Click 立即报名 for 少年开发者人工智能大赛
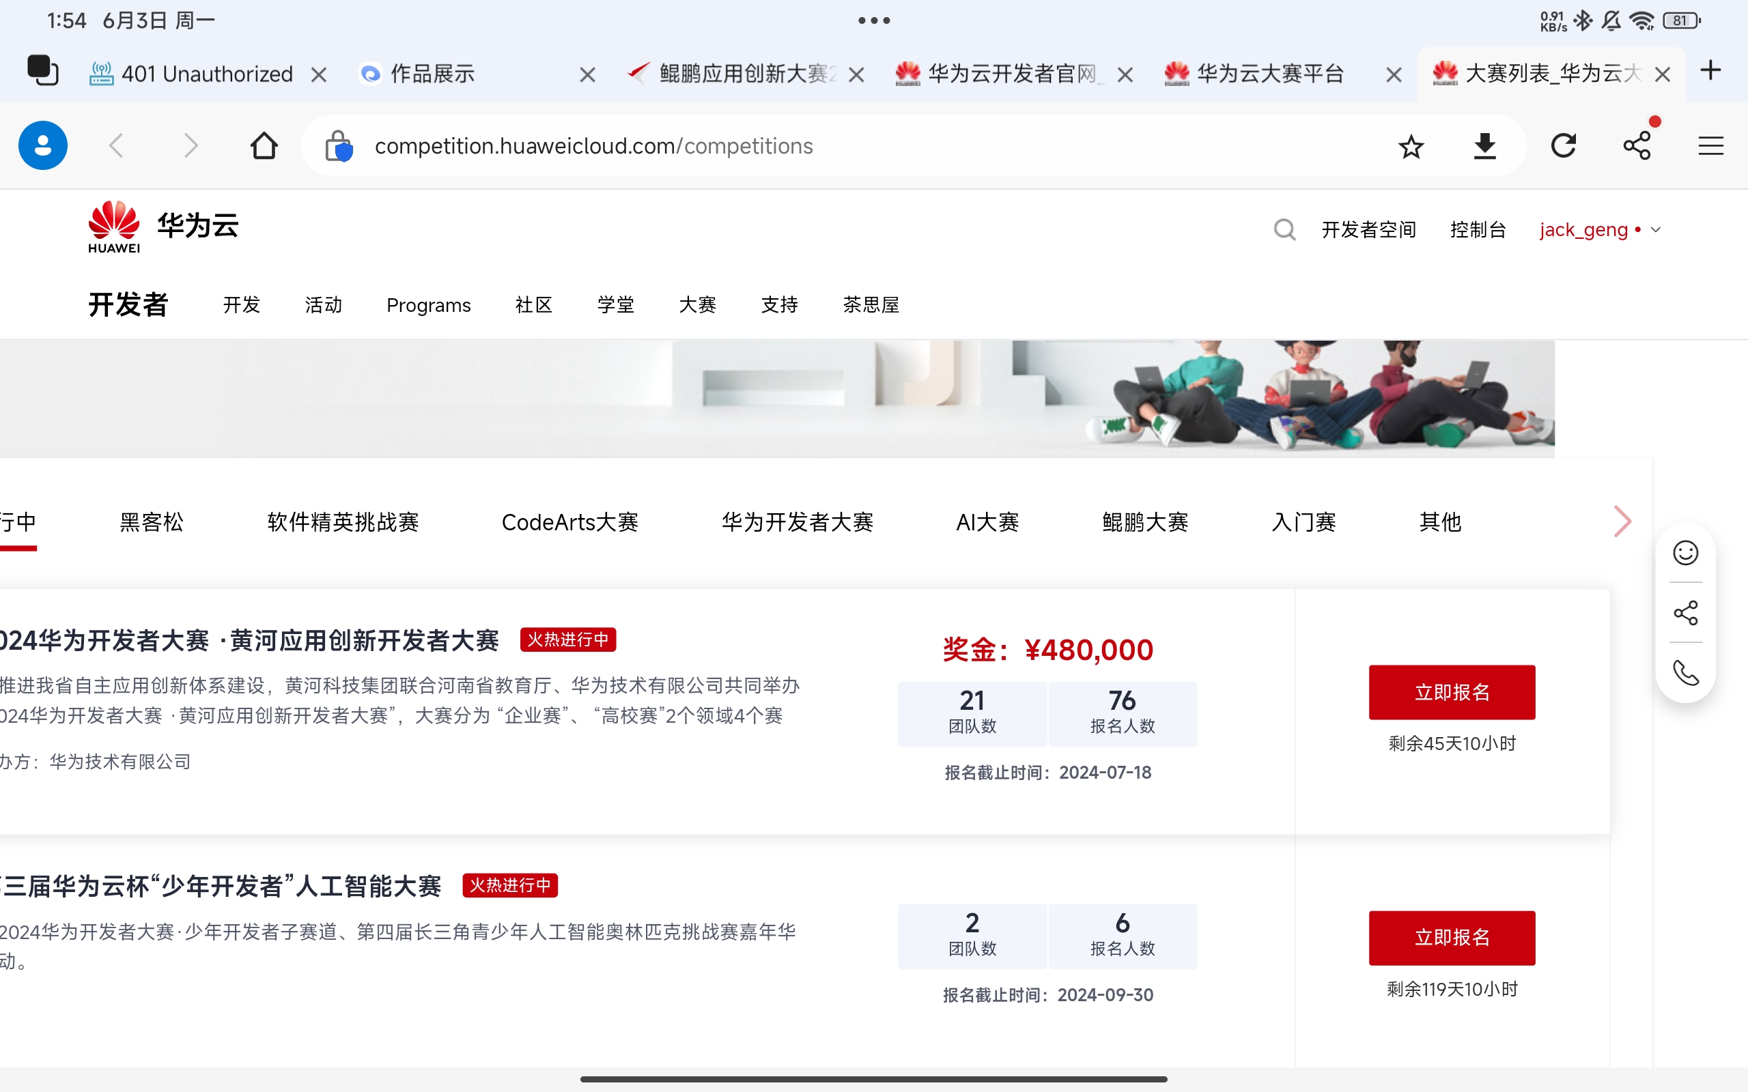Image resolution: width=1748 pixels, height=1092 pixels. click(1452, 938)
